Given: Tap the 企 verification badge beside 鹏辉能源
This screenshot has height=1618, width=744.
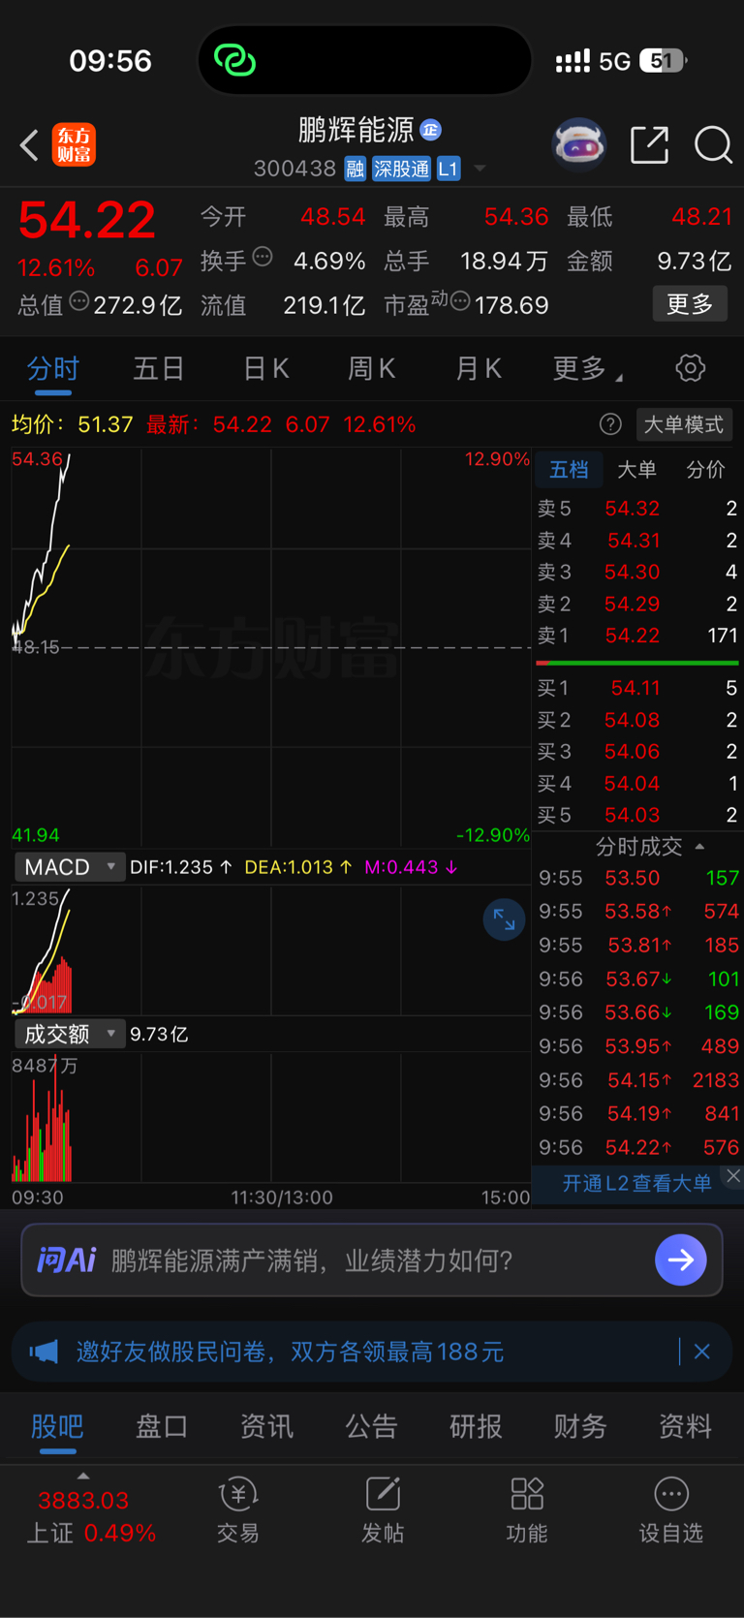Looking at the screenshot, I should coord(431,130).
